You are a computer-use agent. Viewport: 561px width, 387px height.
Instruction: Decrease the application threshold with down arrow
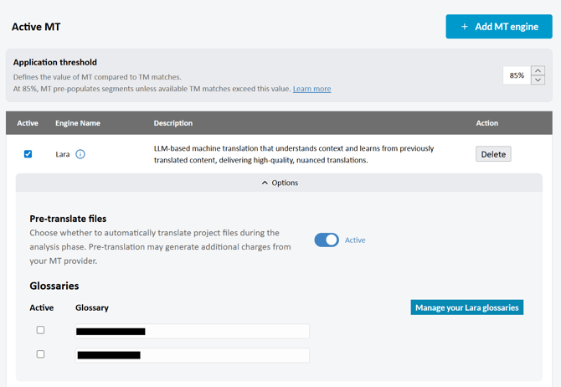[538, 80]
